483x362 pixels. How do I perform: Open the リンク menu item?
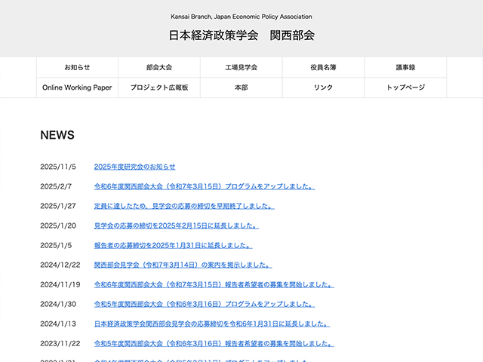(323, 87)
